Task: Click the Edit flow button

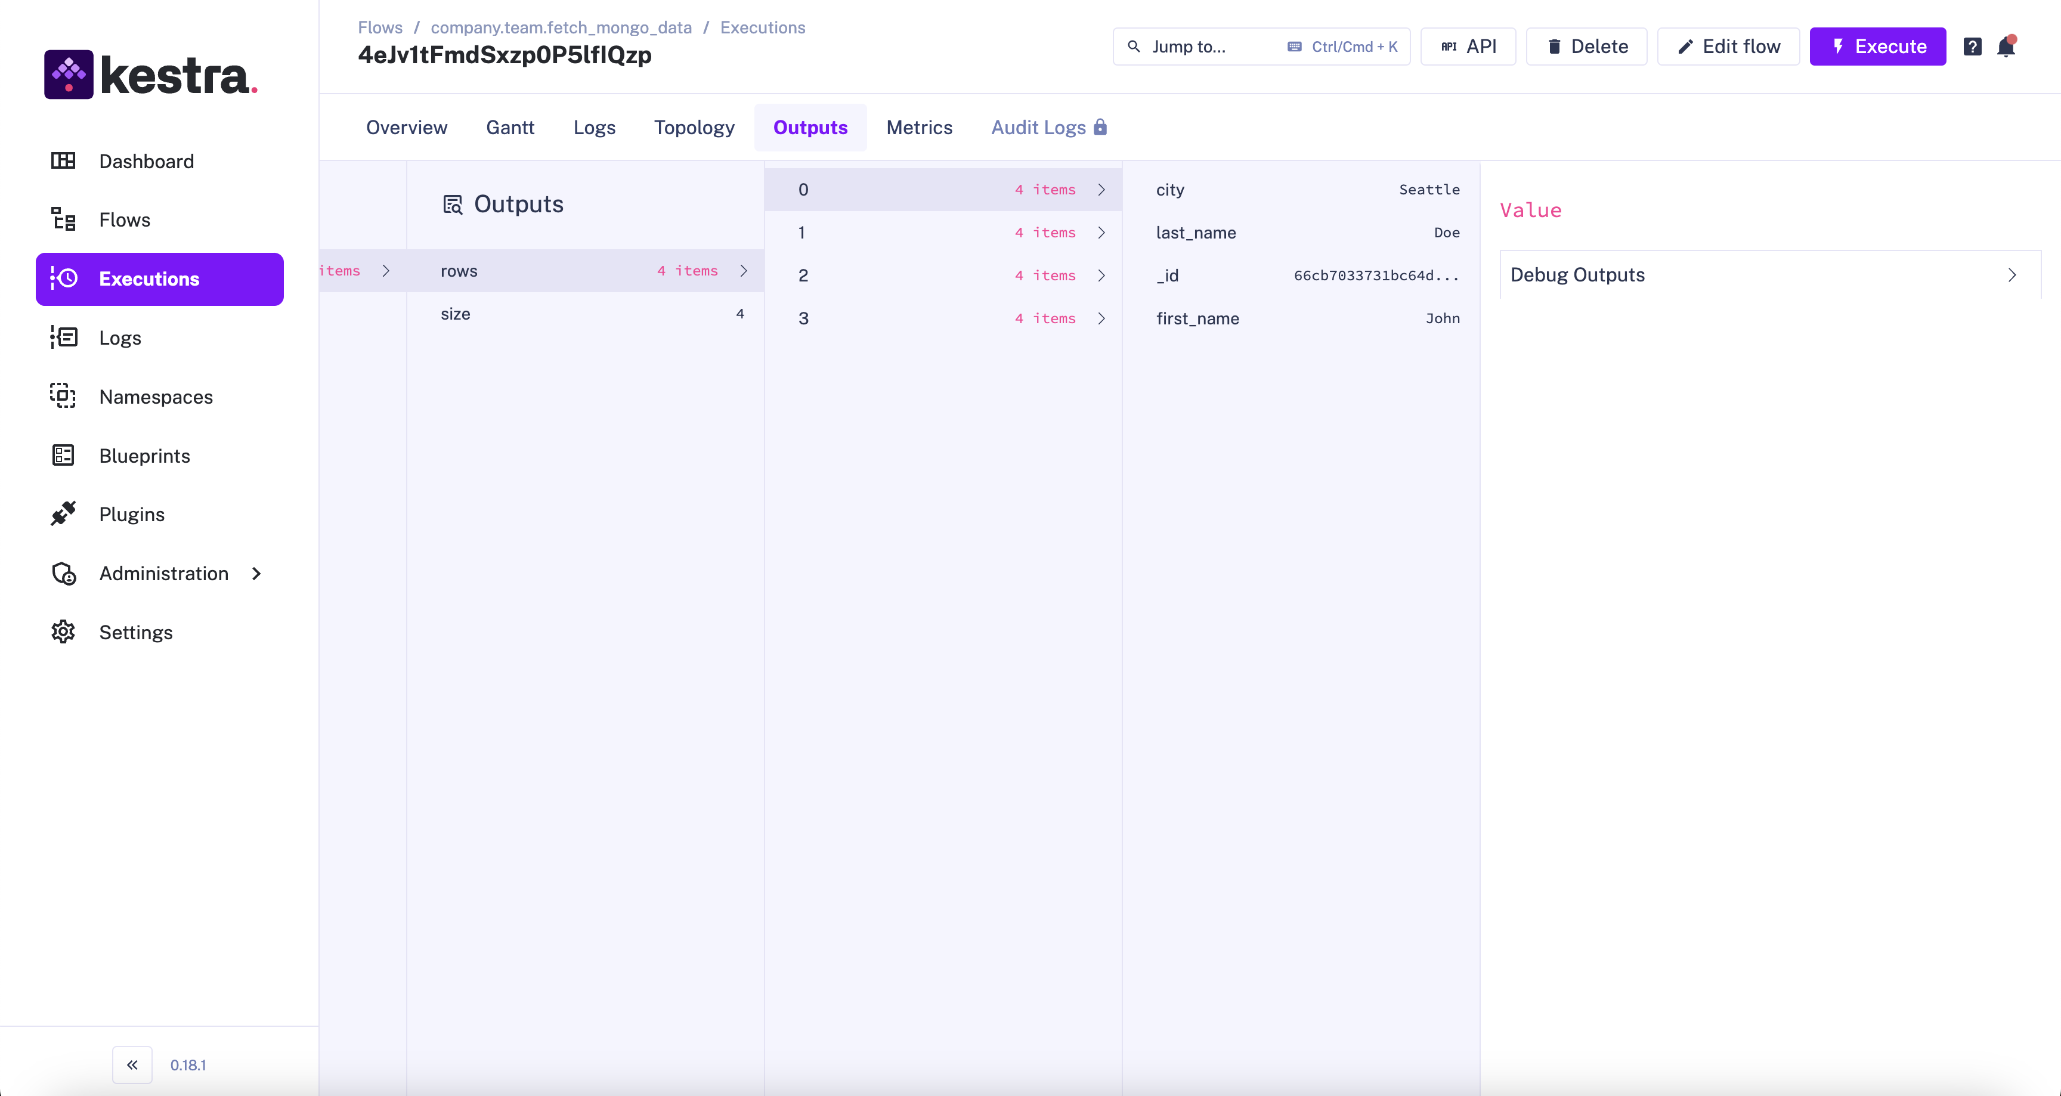Action: [1728, 47]
